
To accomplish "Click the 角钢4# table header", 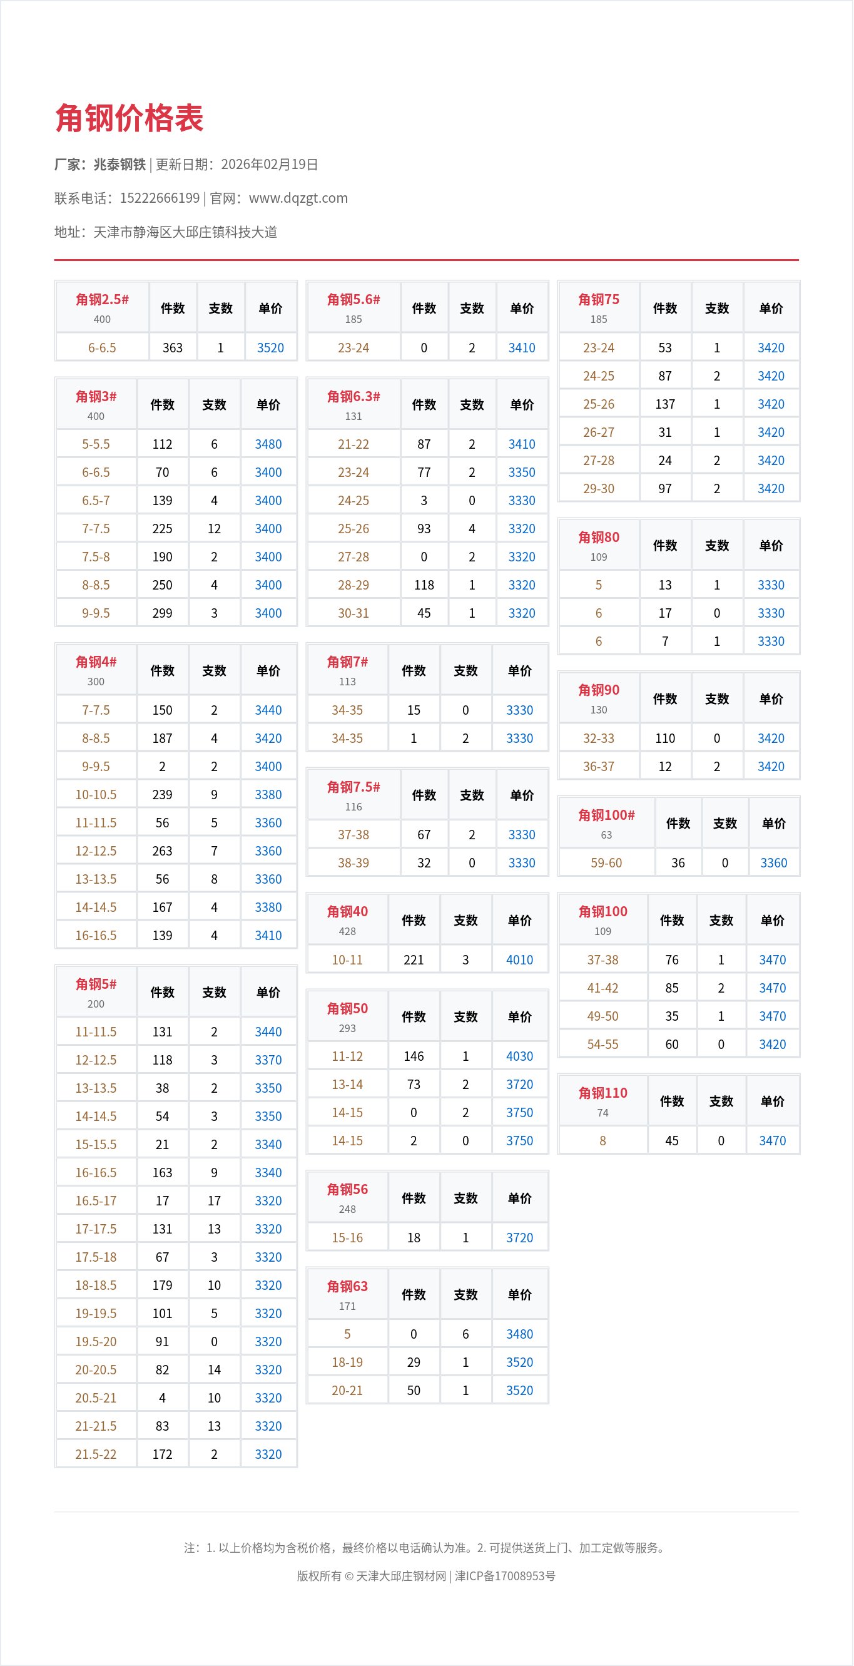I will pyautogui.click(x=96, y=671).
